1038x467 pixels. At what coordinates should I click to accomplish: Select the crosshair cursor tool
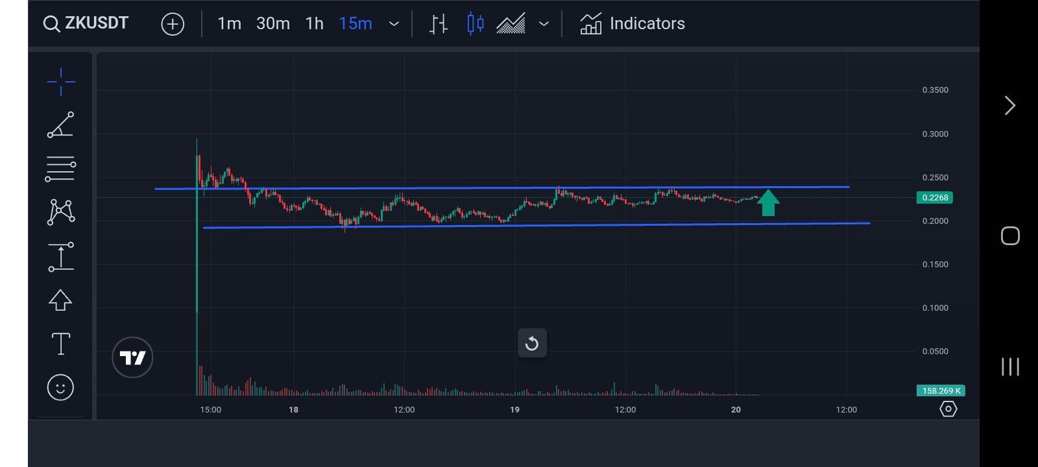[61, 82]
